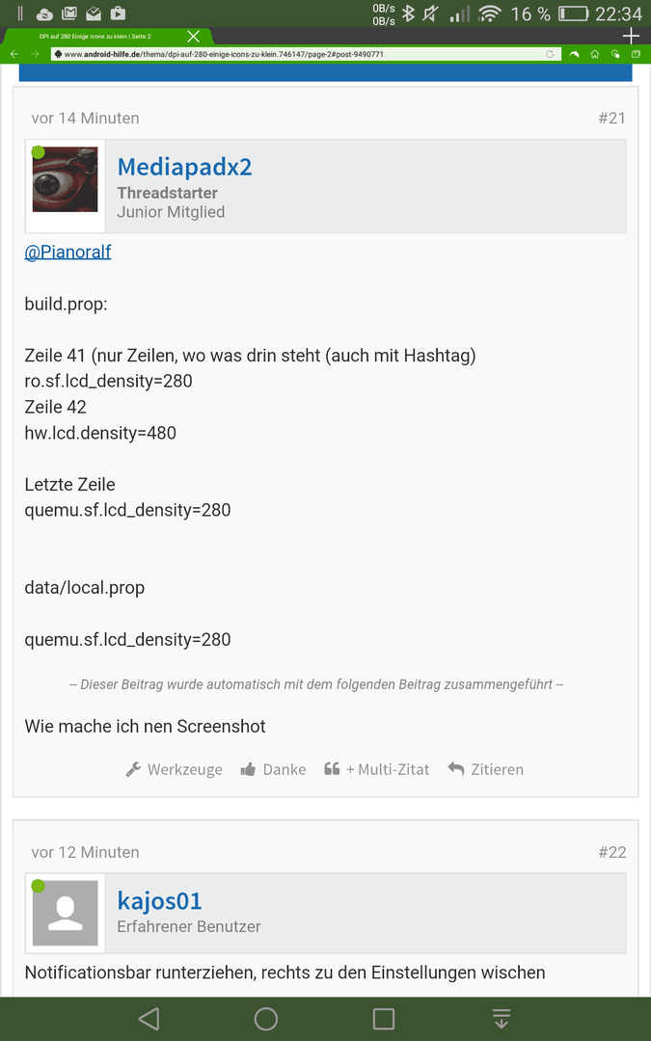This screenshot has width=651, height=1041.
Task: Toggle + Multi-Zitat for post #21
Action: tap(377, 769)
